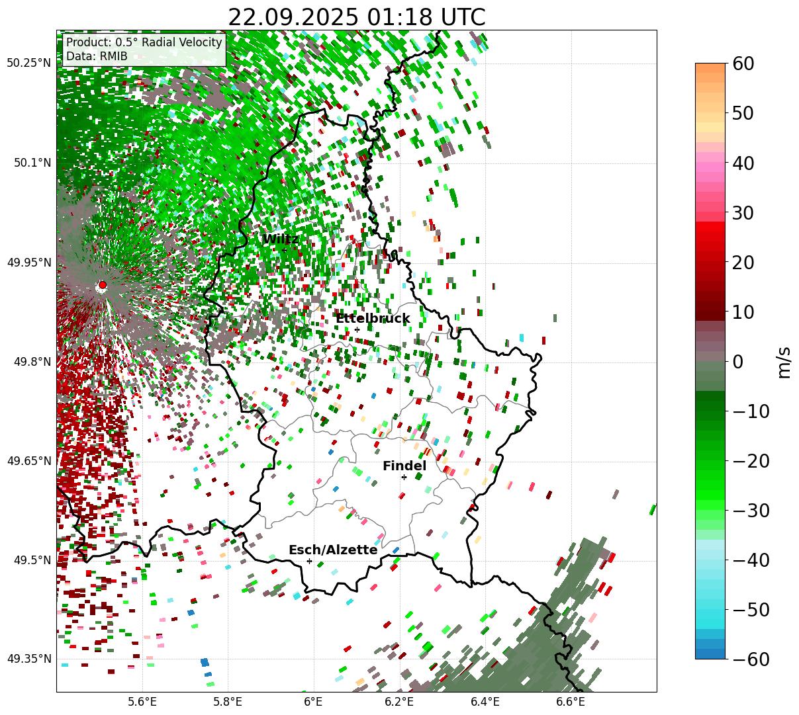Click the 5.6°E longitude tick label
The width and height of the screenshot is (799, 715).
143,703
